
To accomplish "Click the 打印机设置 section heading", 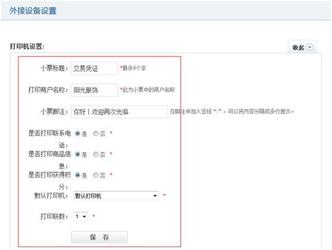I will click(x=27, y=46).
